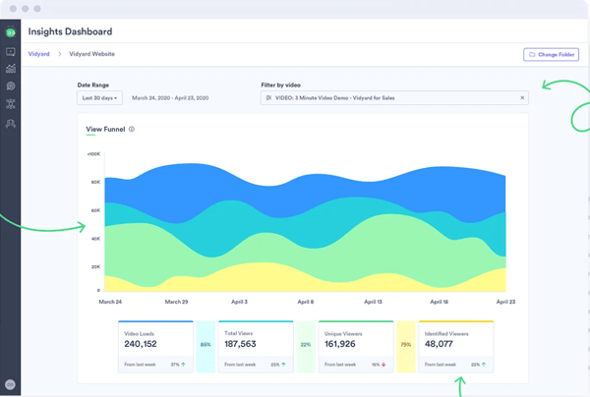
Task: Click the April 13 axis label
Action: [x=373, y=302]
